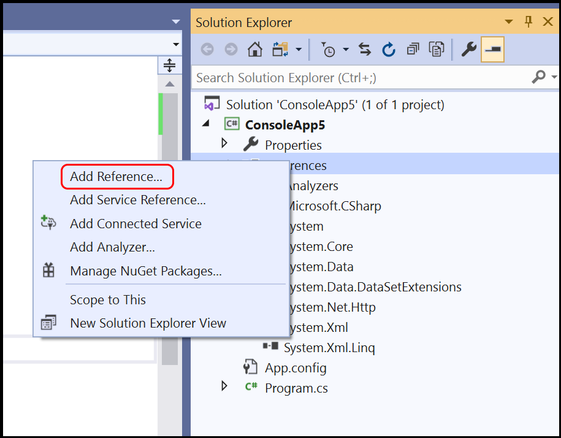The height and width of the screenshot is (438, 561).
Task: Enable Show All Files in Solution Explorer
Action: coord(436,48)
